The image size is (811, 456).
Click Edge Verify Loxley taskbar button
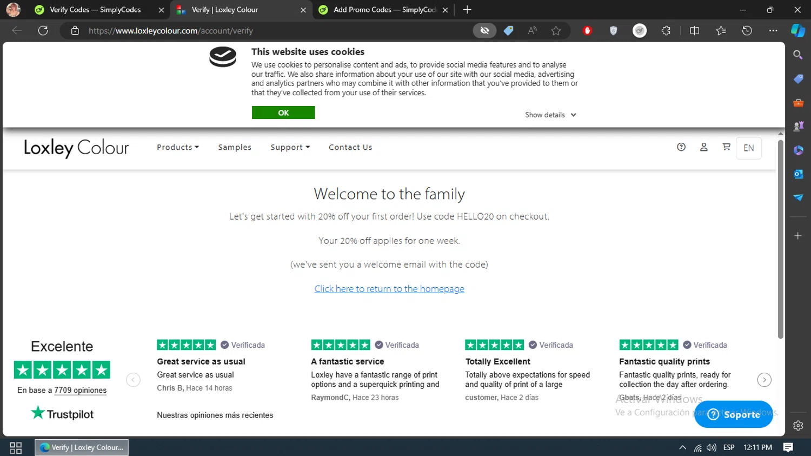82,447
